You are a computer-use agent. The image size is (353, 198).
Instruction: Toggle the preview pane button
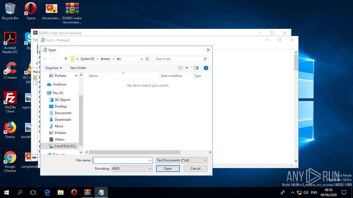[x=196, y=68]
